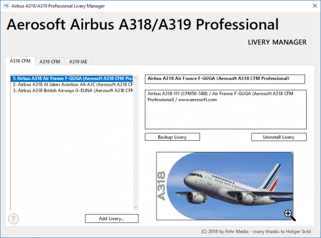321x238 pixels.
Task: Click the Uninstall Livery button
Action: 279,137
